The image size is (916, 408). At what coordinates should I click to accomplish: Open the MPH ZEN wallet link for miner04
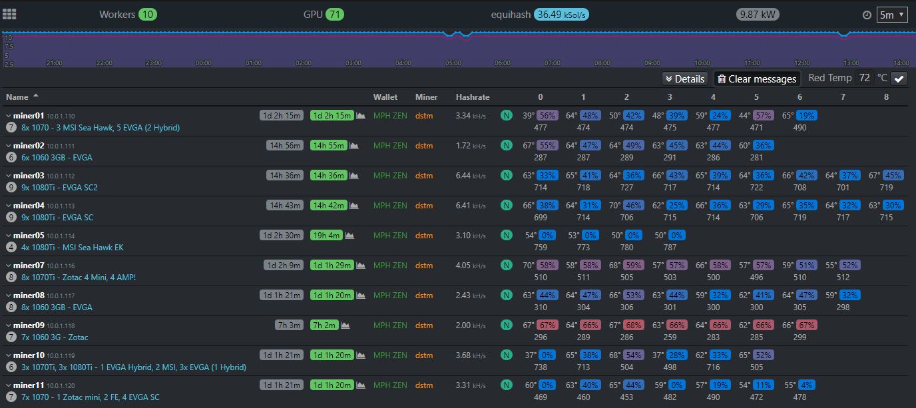point(390,206)
